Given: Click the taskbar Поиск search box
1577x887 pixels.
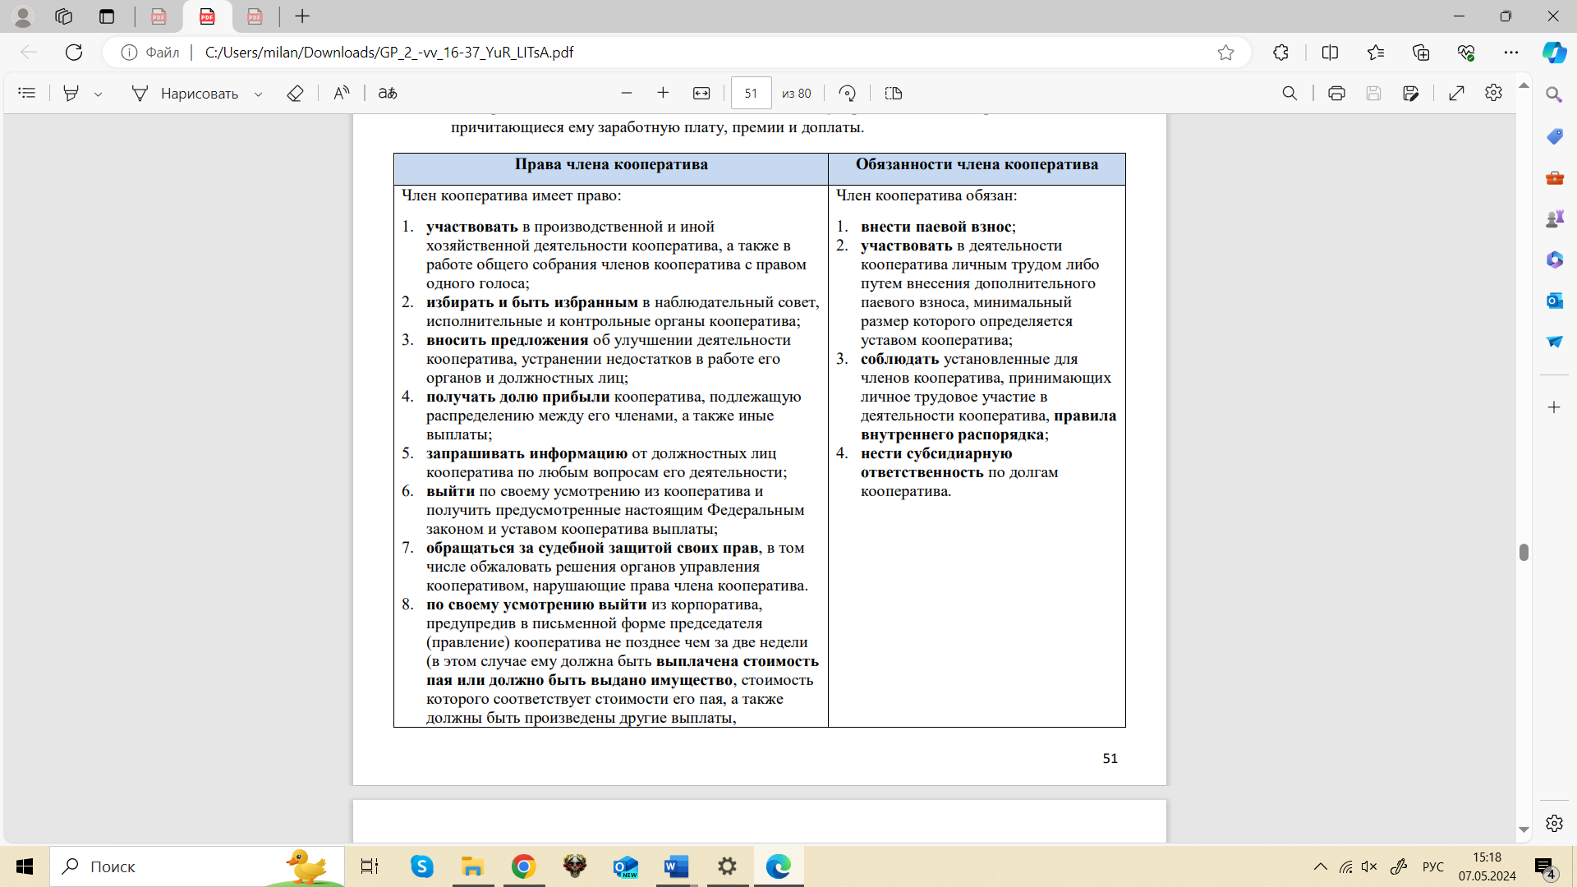Looking at the screenshot, I should [197, 866].
